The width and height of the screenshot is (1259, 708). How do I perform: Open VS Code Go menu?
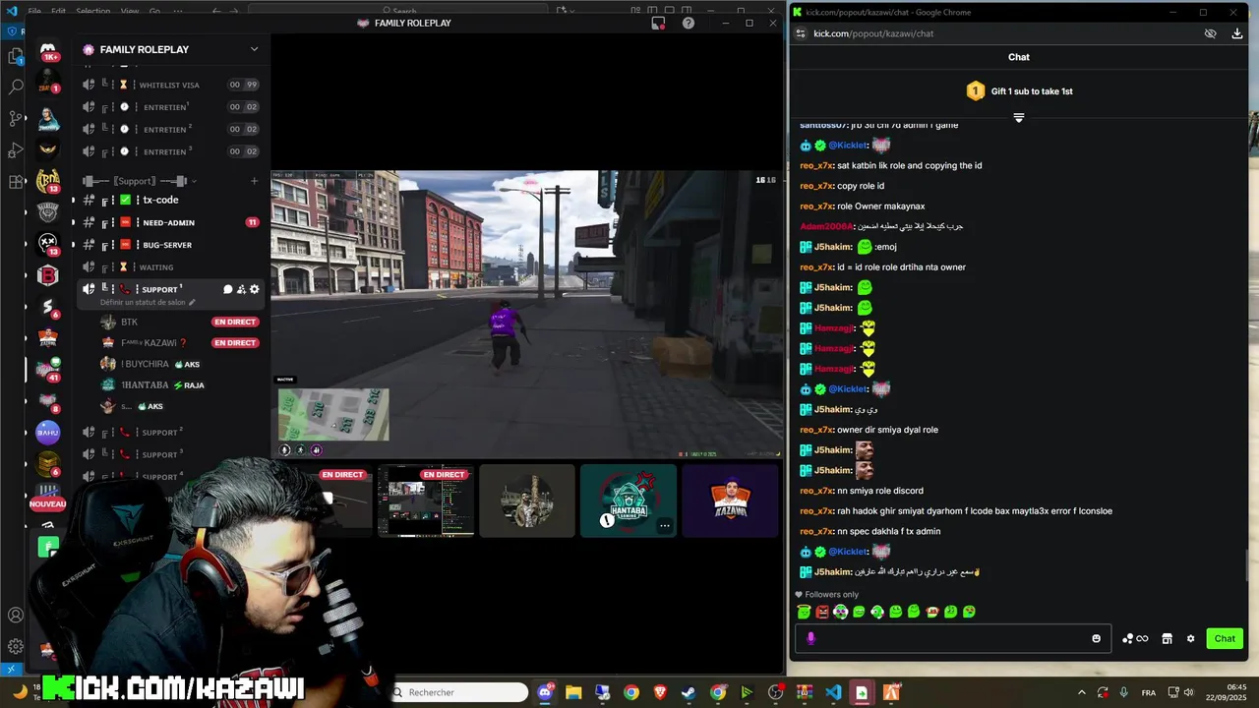click(154, 11)
